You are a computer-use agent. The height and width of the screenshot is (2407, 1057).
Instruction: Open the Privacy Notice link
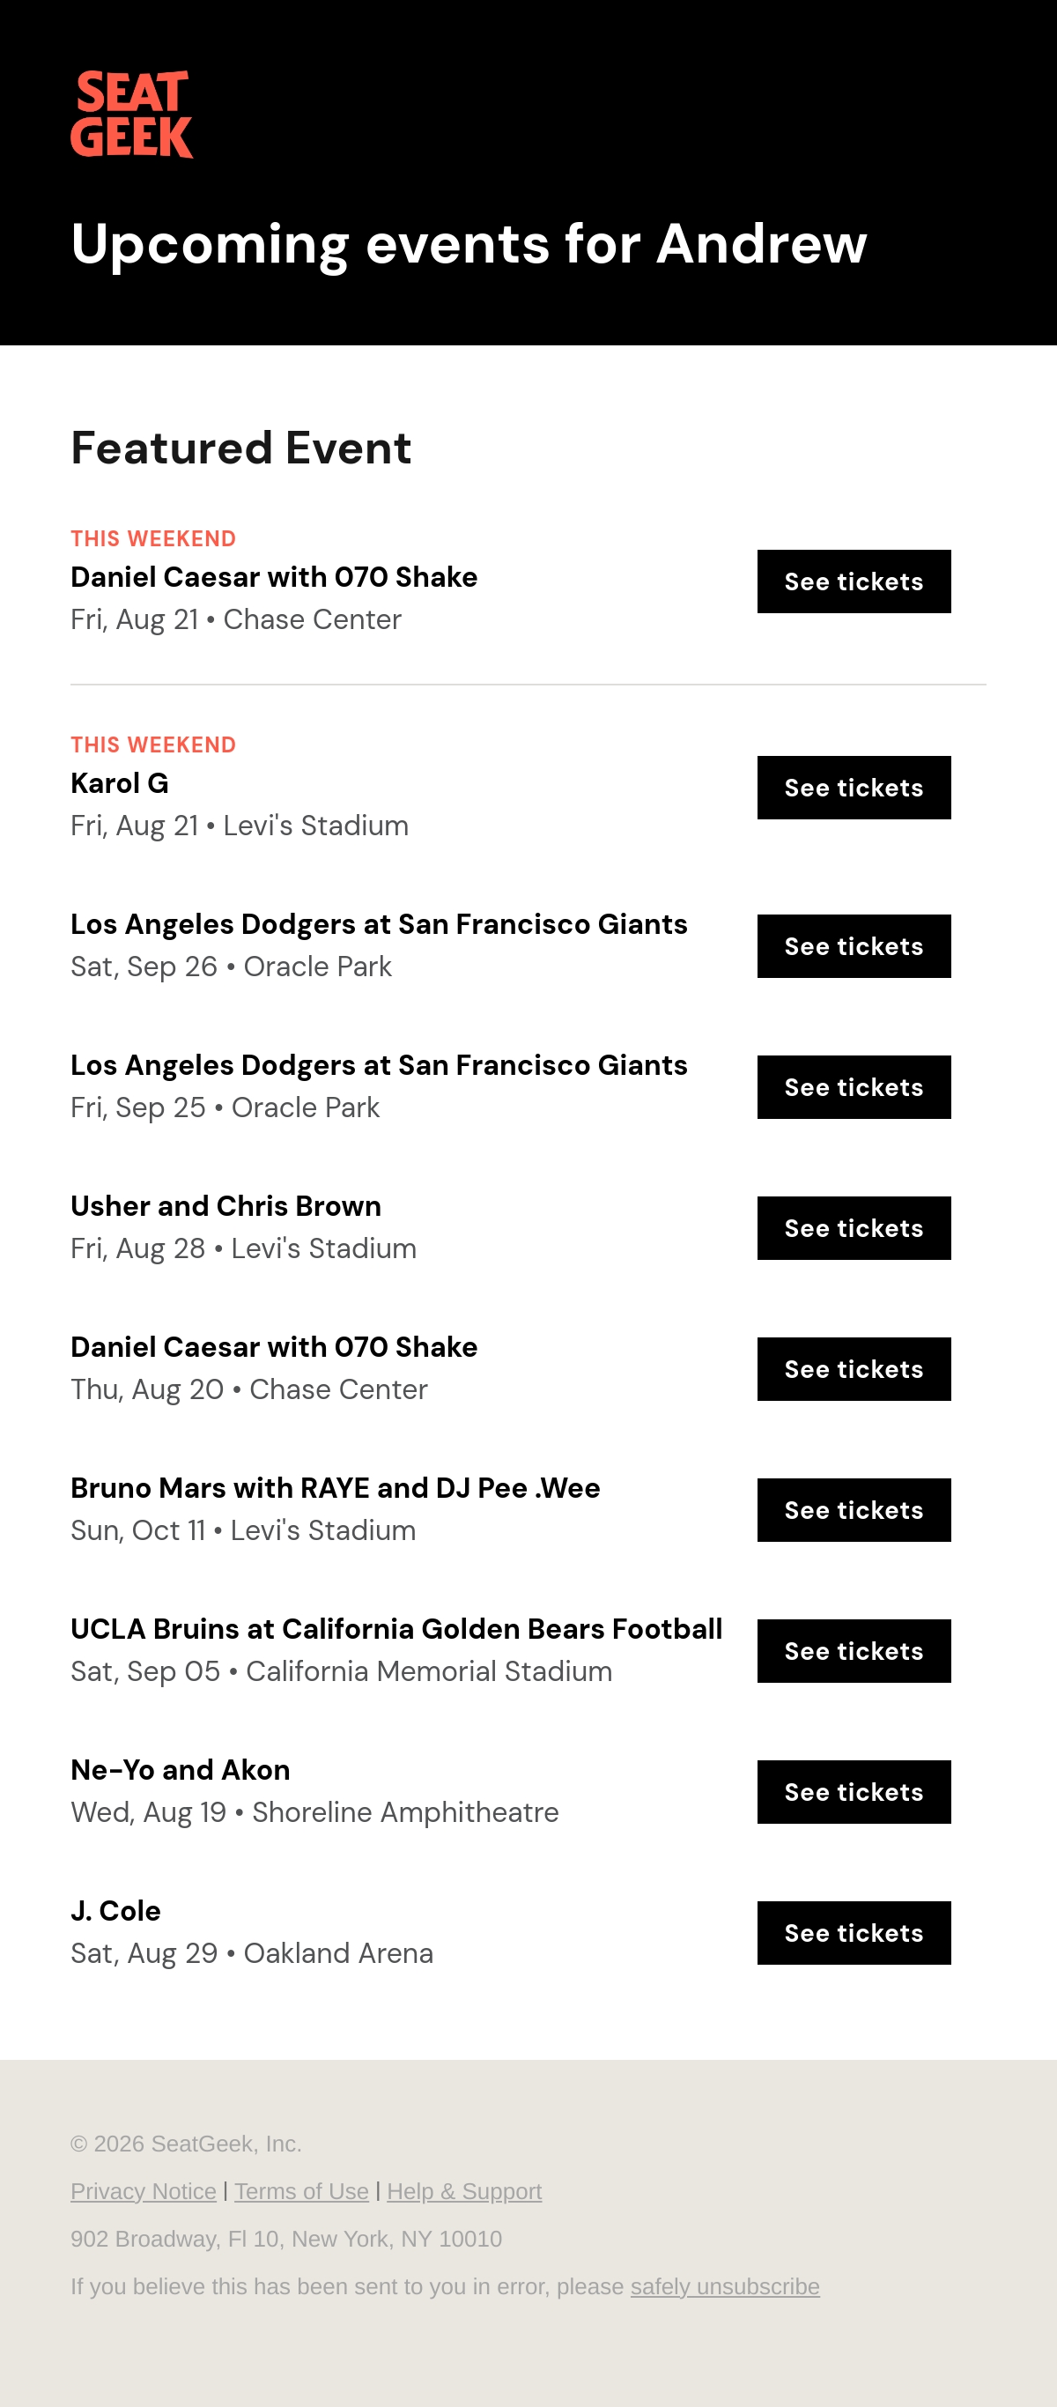[143, 2191]
